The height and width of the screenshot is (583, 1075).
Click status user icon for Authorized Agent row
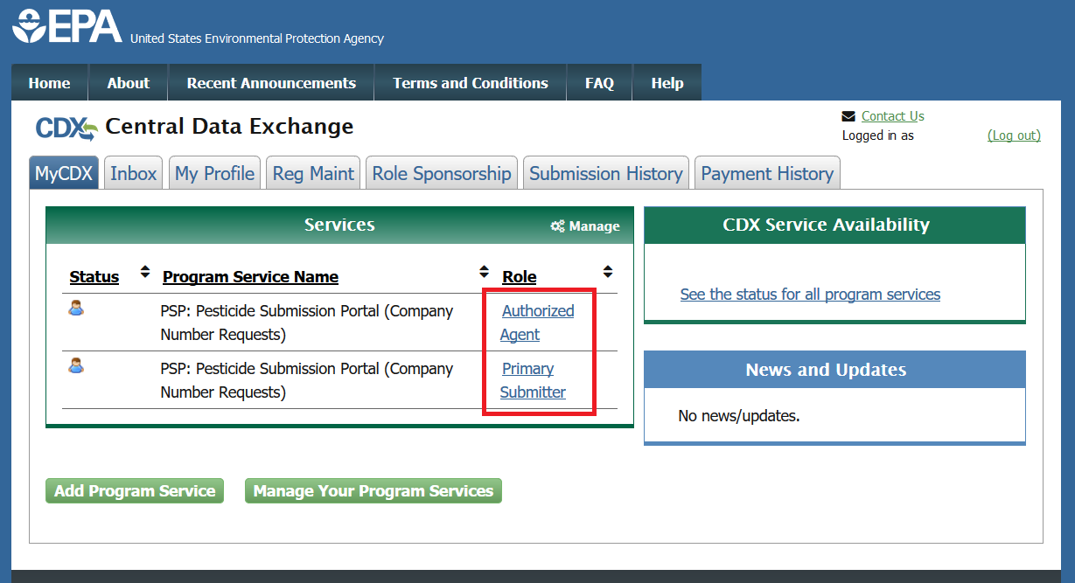(76, 308)
